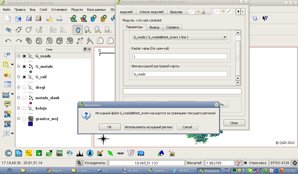Click the EPSG:4326 projection status button

(280, 163)
